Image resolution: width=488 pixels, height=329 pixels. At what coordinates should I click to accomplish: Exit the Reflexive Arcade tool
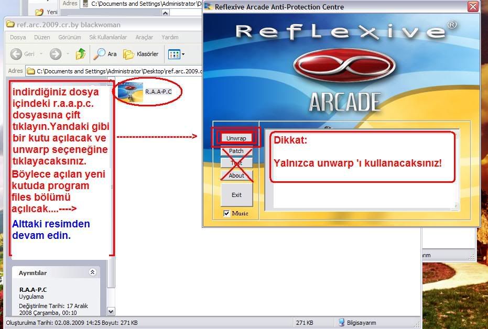236,195
